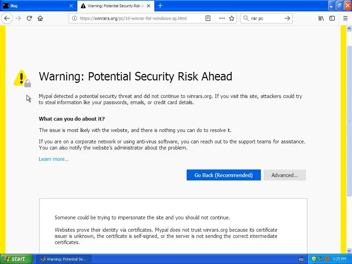Switch to the Blog tab
Image resolution: width=352 pixels, height=264 pixels.
pos(38,6)
